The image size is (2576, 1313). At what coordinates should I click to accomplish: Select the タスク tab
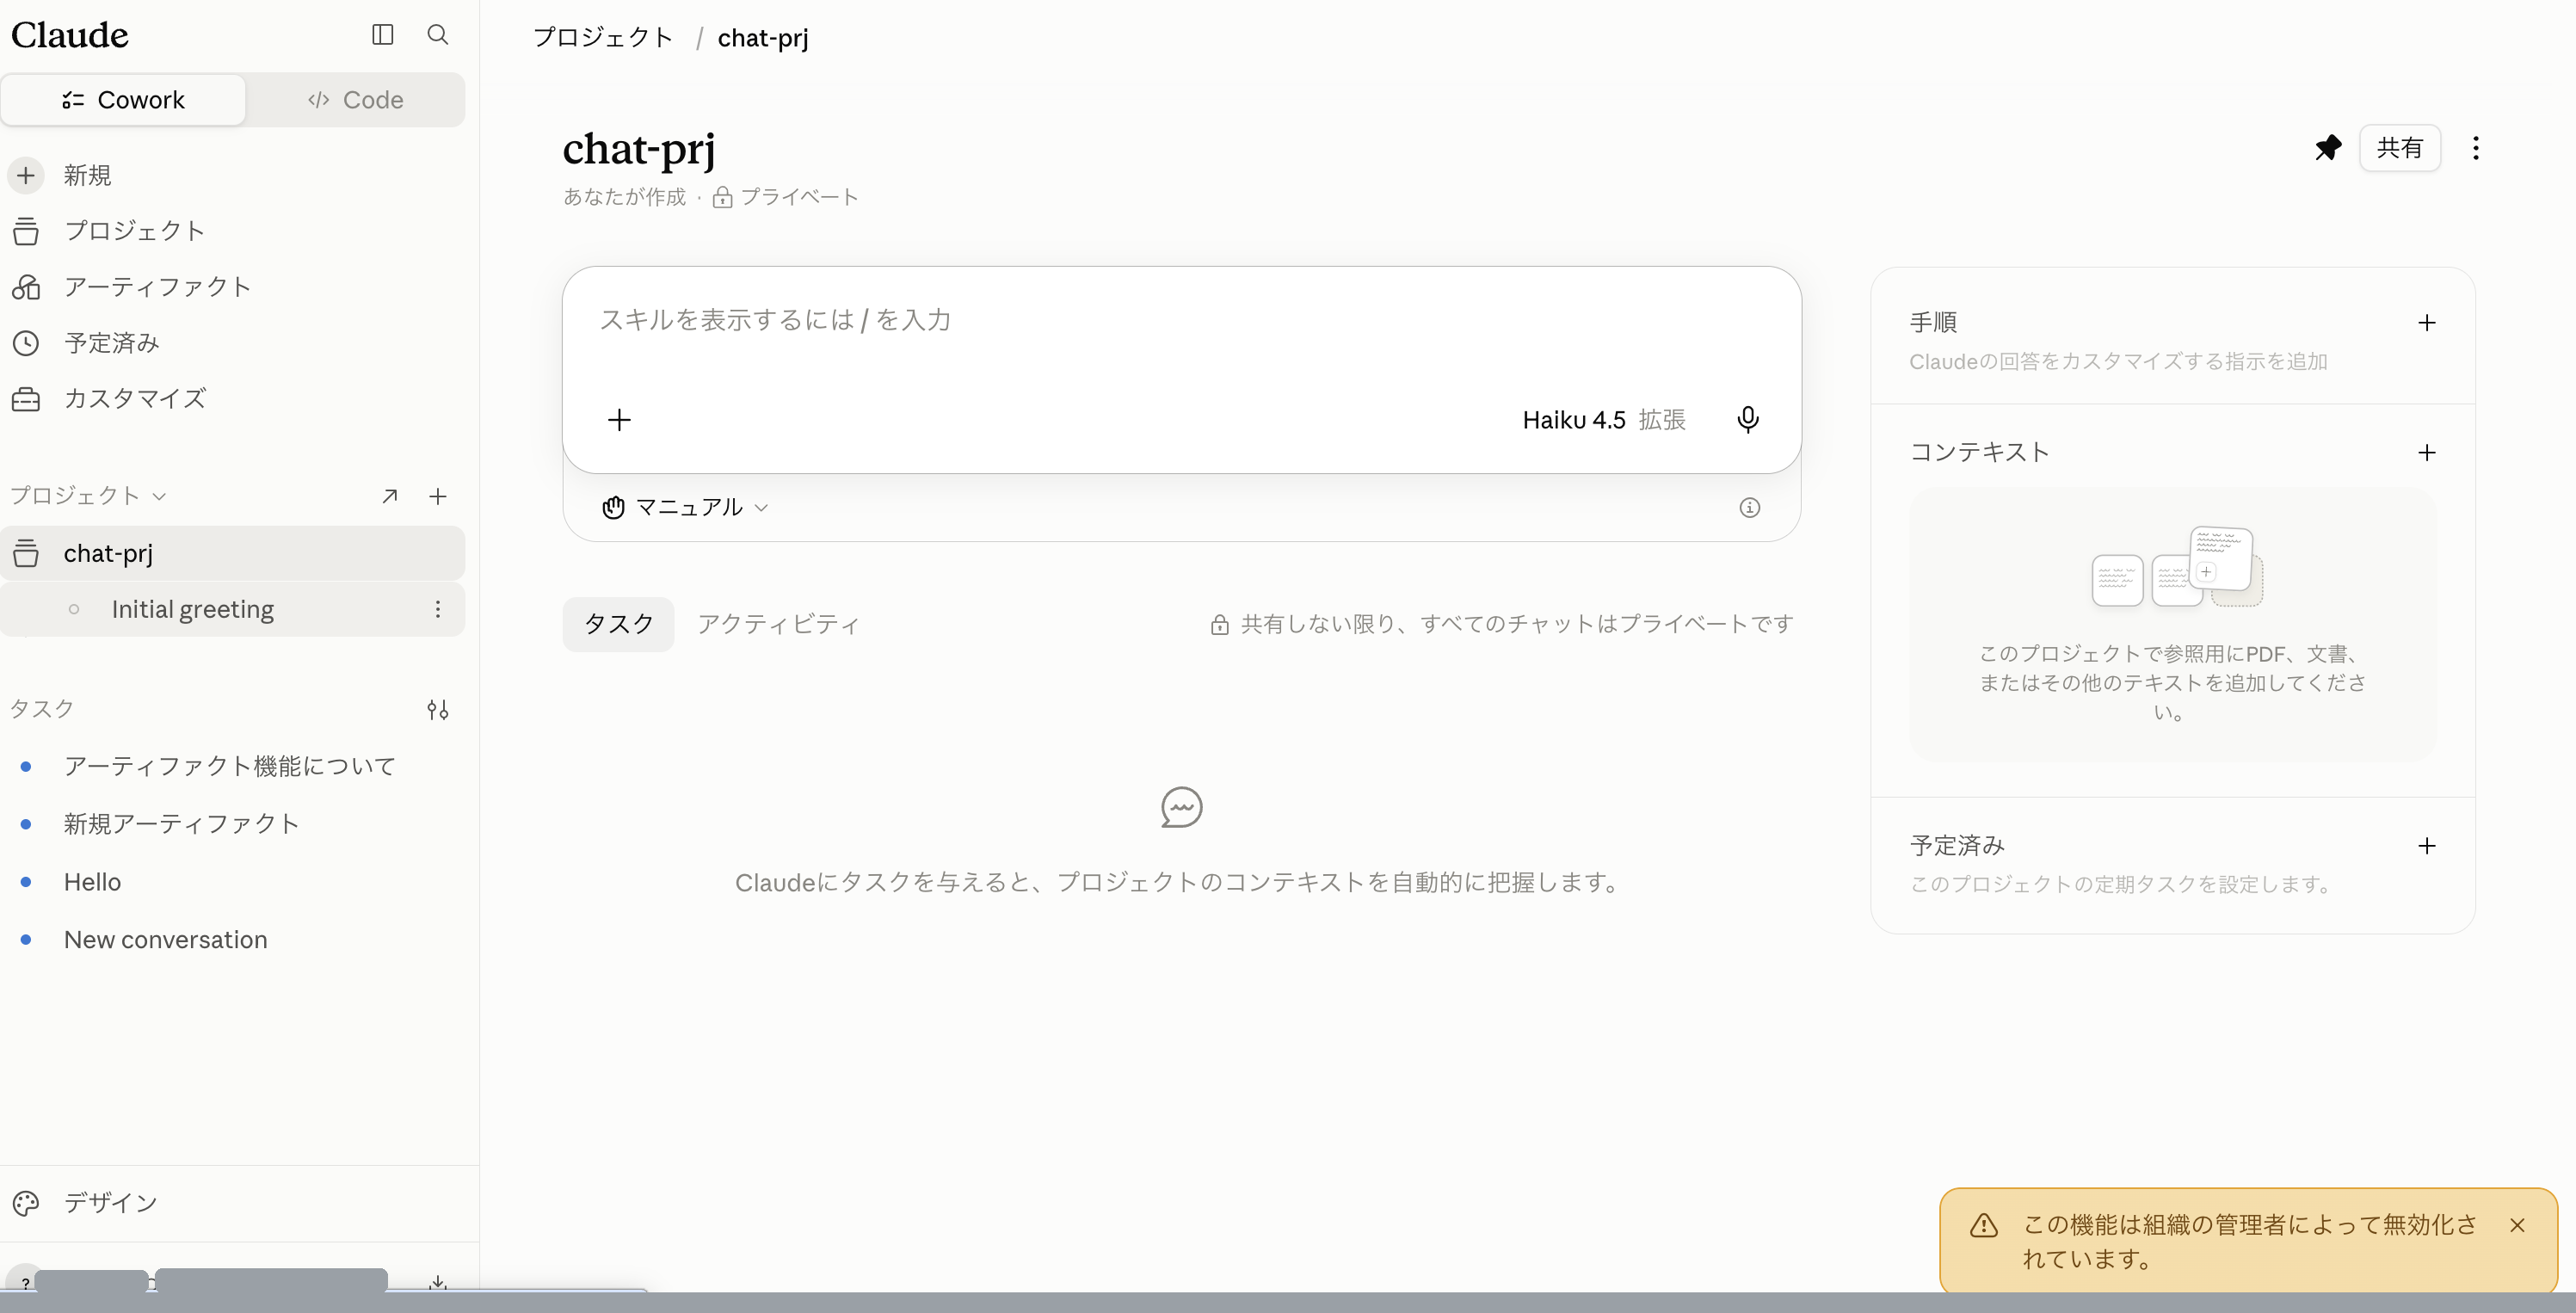pos(618,624)
